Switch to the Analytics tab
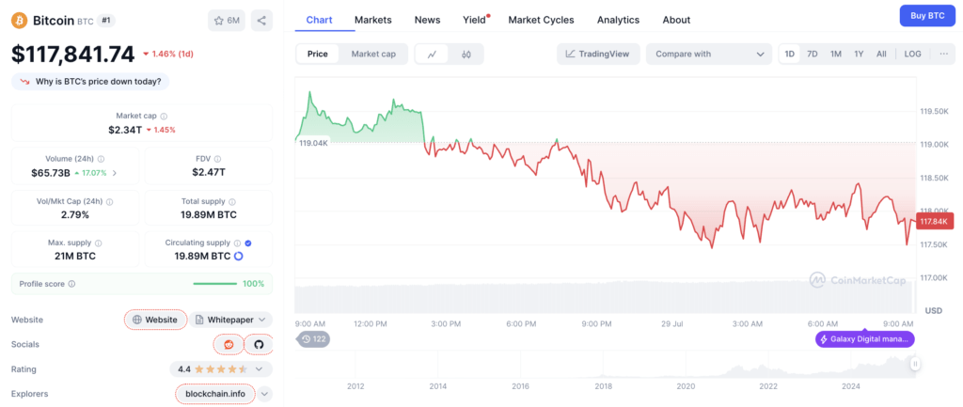Image resolution: width=963 pixels, height=407 pixels. (x=618, y=20)
